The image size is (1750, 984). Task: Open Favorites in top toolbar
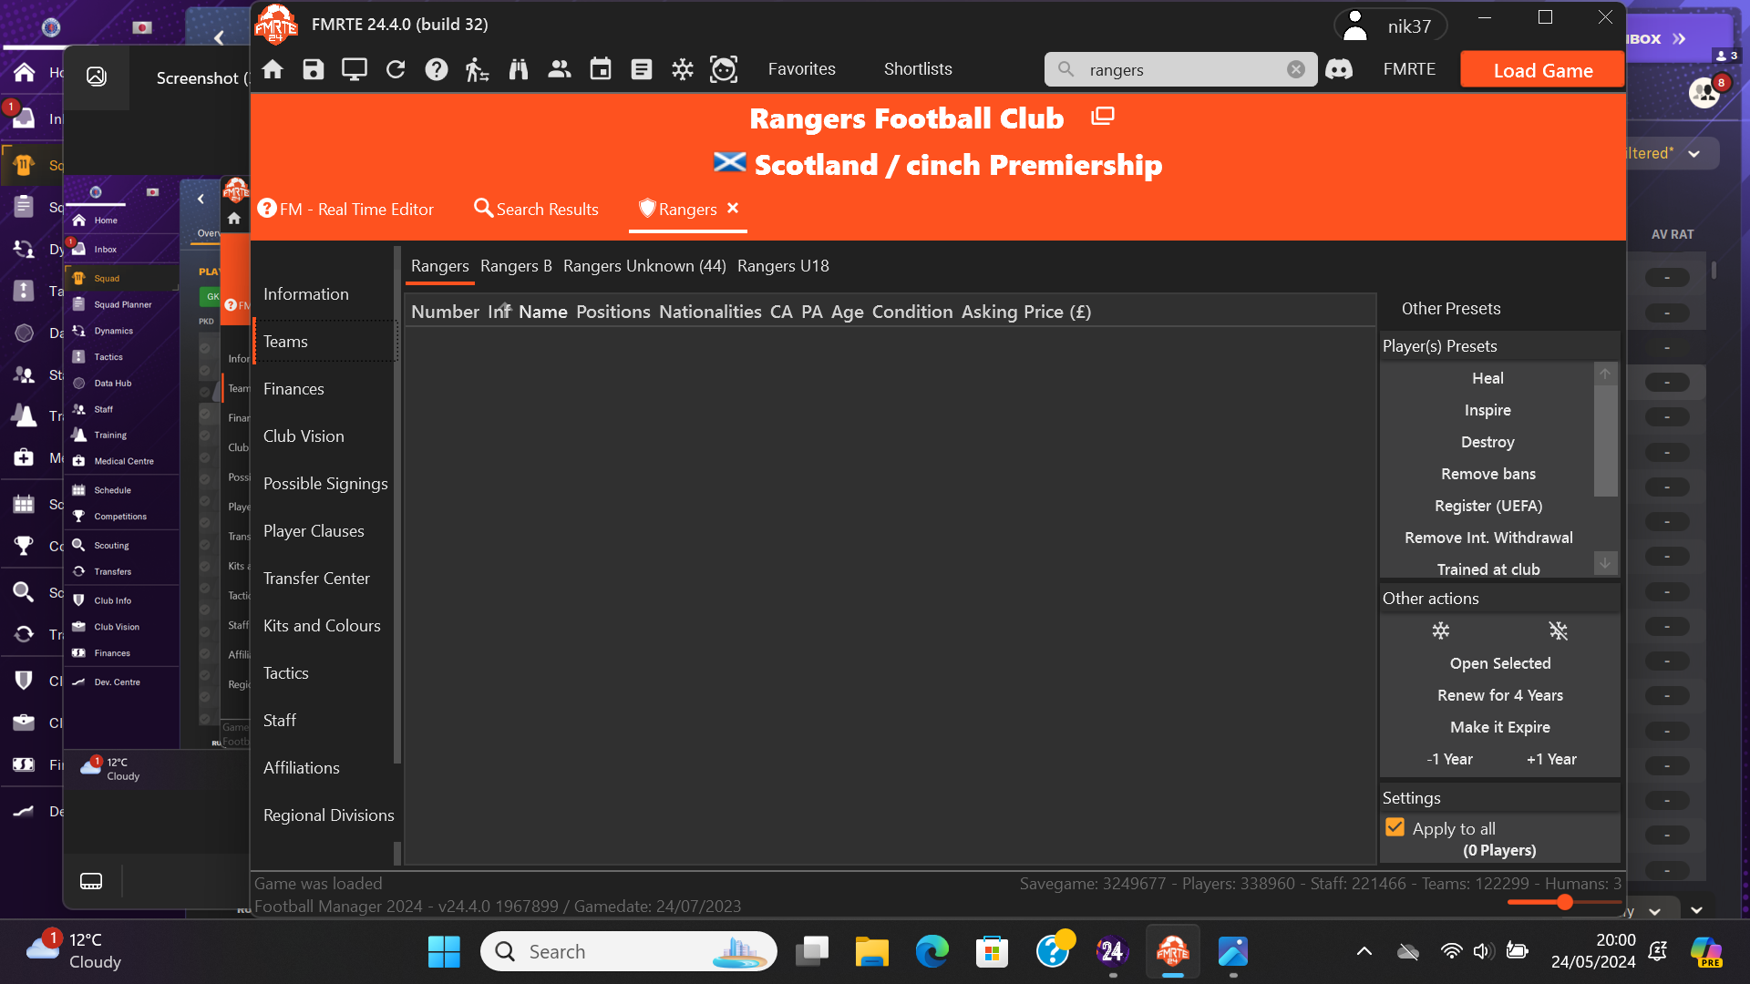[x=801, y=69]
